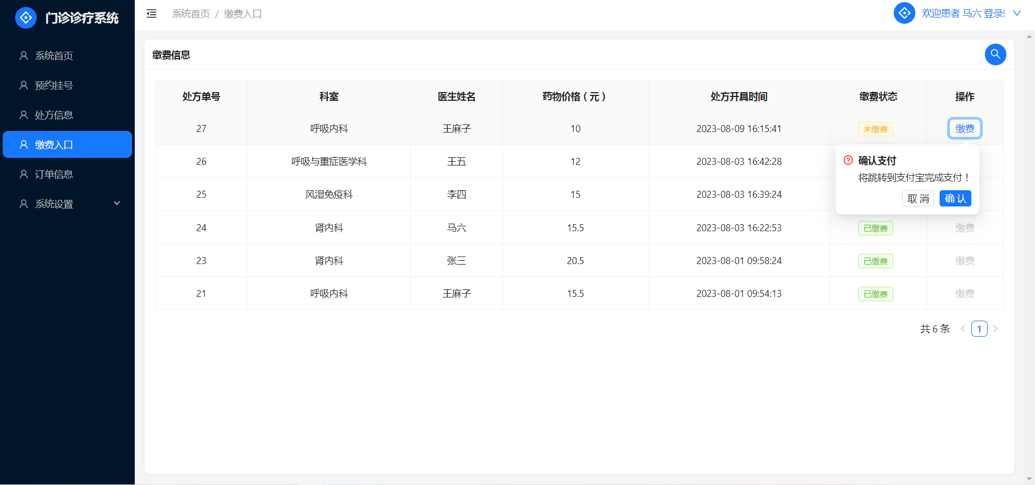Viewport: 1035px width, 485px height.
Task: Click the 系统首页 sidebar icon
Action: pyautogui.click(x=24, y=56)
